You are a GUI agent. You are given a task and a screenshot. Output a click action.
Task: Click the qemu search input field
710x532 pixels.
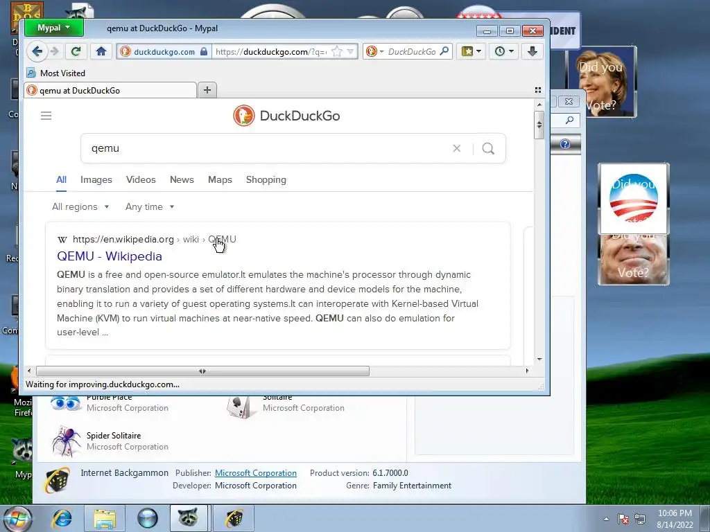(267, 148)
